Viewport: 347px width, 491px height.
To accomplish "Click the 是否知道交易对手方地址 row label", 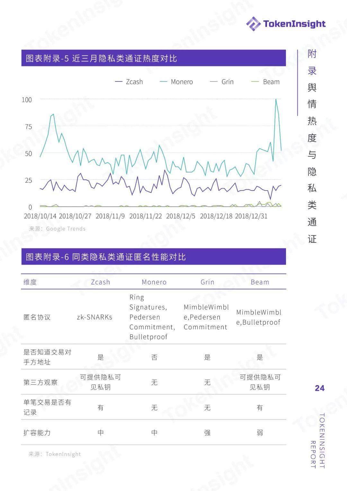I will (x=47, y=357).
